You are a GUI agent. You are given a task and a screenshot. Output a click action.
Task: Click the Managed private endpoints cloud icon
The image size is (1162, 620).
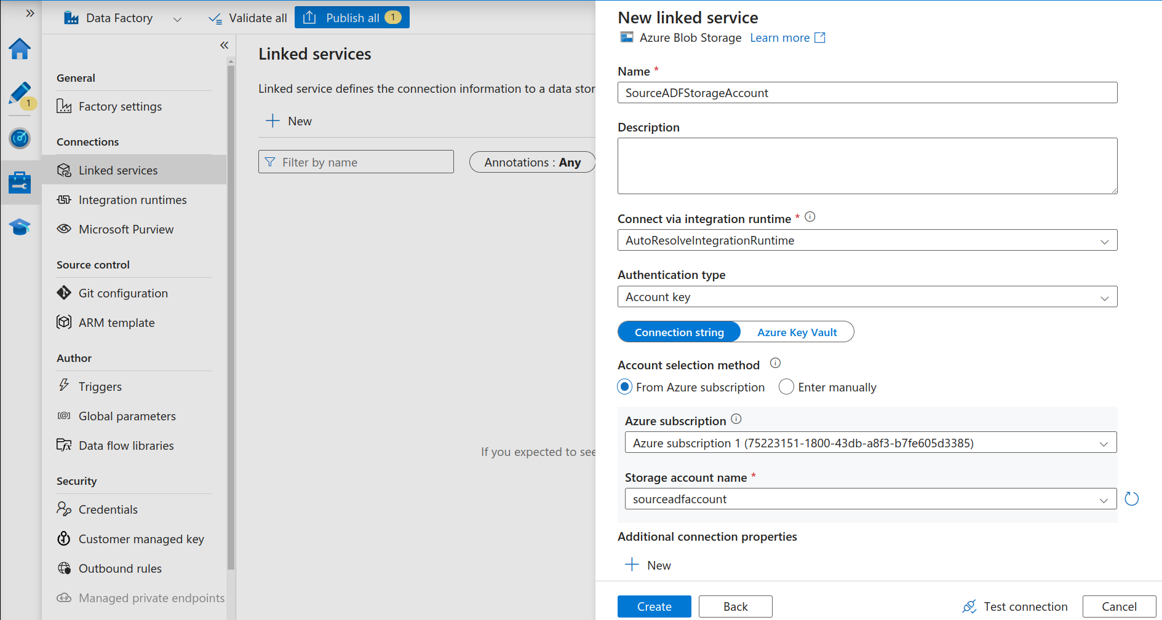64,597
